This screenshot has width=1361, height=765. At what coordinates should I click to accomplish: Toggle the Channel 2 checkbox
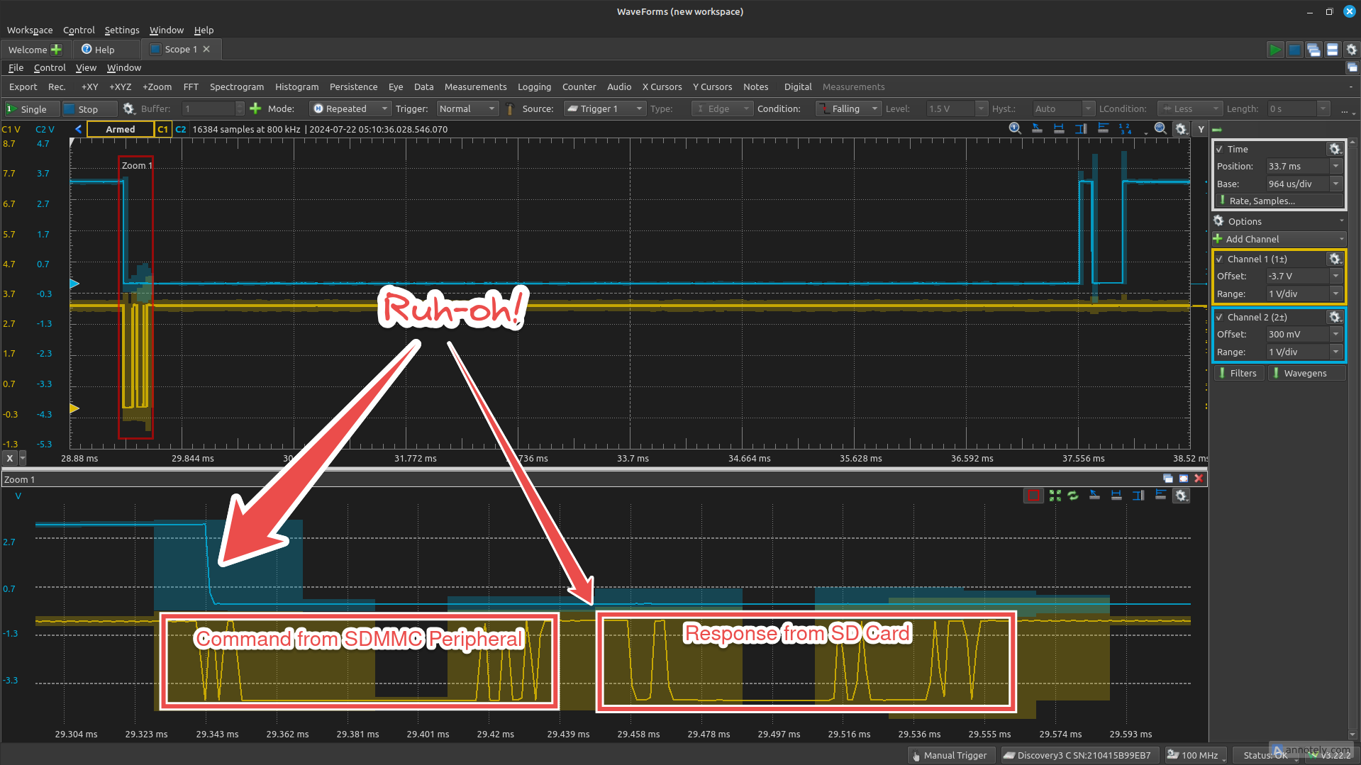pyautogui.click(x=1219, y=317)
